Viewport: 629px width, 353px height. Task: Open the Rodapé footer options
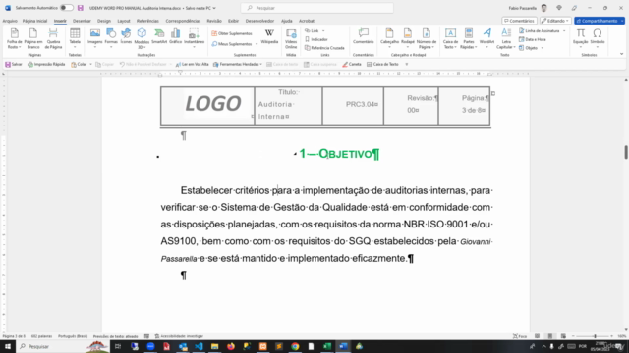click(408, 39)
